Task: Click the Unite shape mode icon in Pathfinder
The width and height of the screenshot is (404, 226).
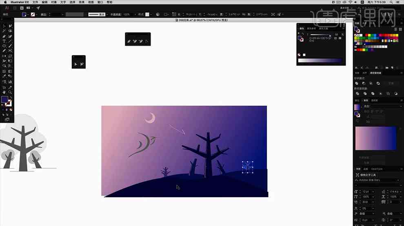Action: (357, 83)
